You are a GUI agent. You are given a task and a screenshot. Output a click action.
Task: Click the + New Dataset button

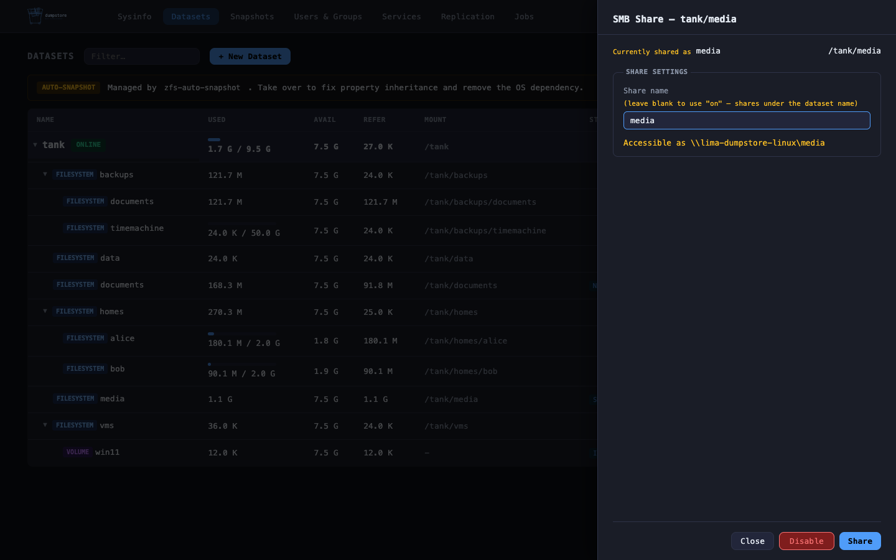click(250, 57)
